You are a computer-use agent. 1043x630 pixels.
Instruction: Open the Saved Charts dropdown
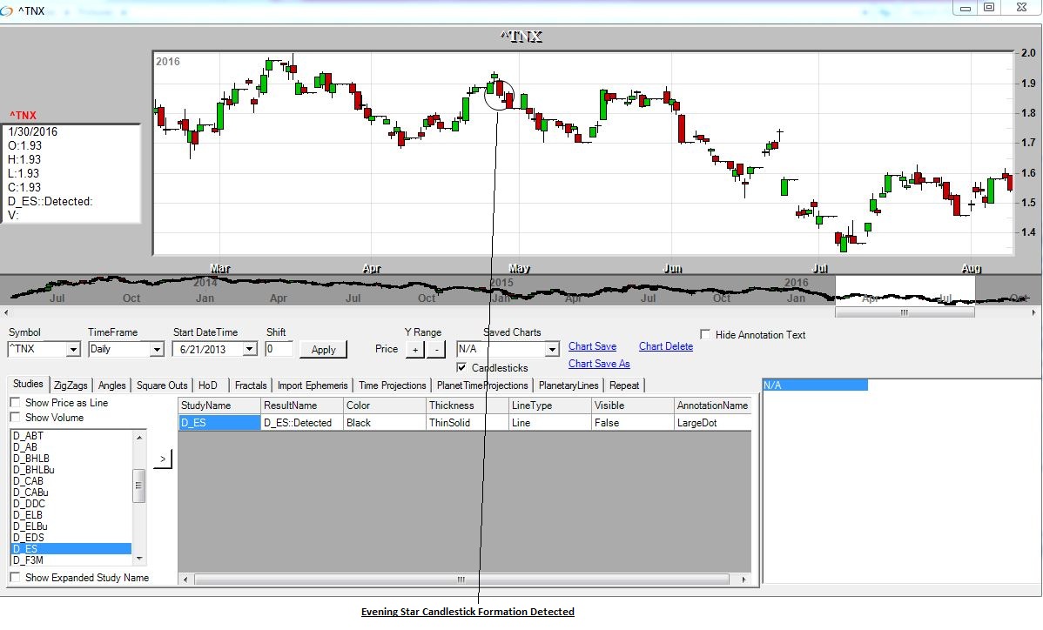551,350
